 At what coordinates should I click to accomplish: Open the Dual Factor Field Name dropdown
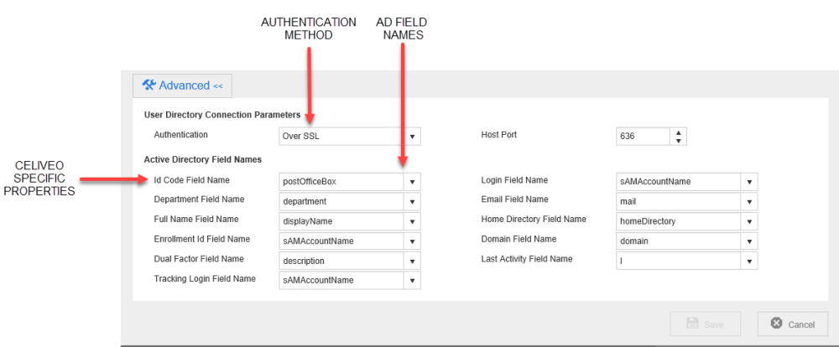coord(412,261)
